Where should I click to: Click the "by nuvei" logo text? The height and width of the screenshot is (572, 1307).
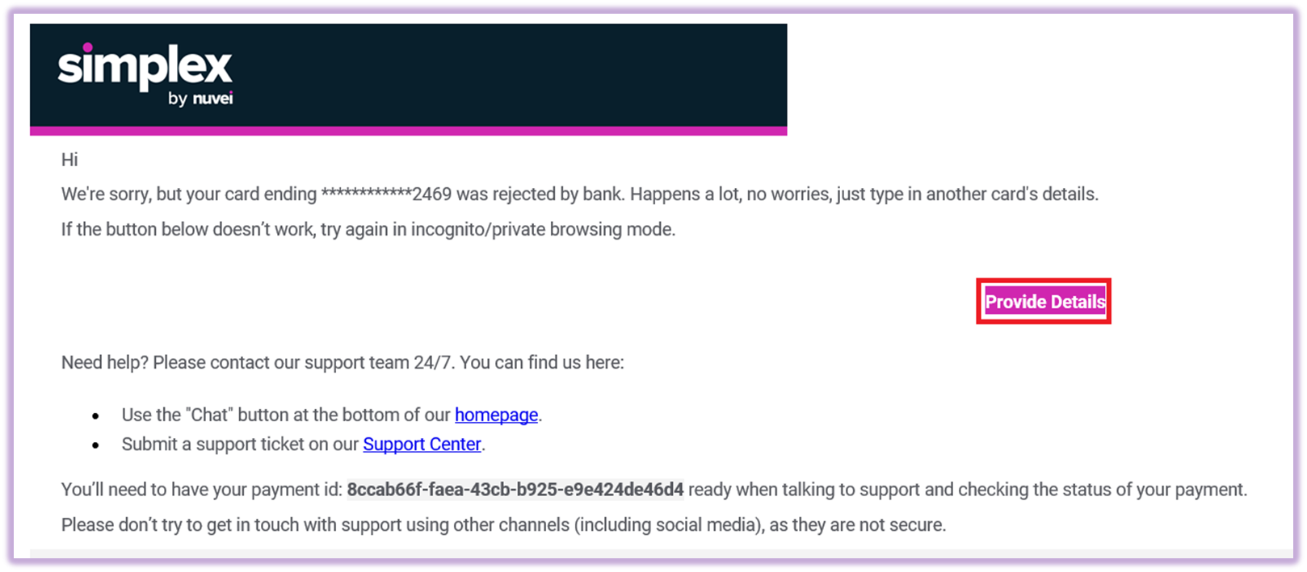[200, 98]
